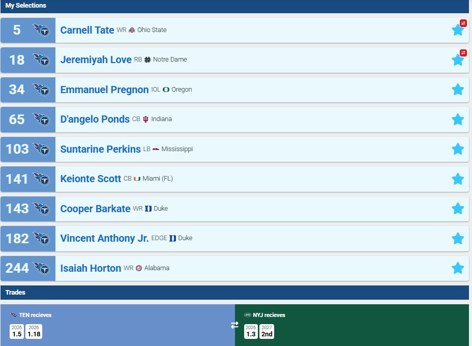
Task: Click the small Jets logo beside NYJ recieves
Action: tap(247, 315)
